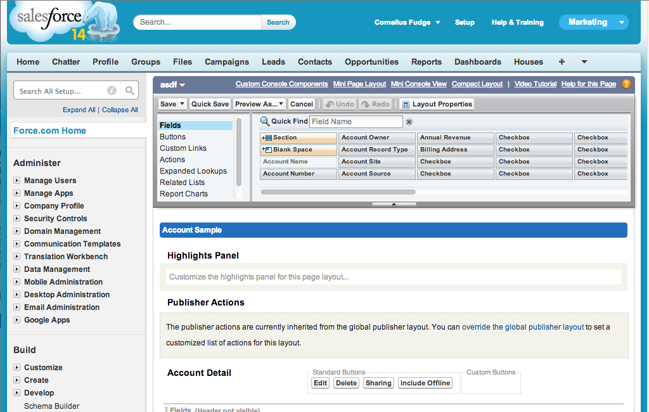This screenshot has width=649, height=412.
Task: Switch to the Opportunities tab
Action: click(371, 61)
